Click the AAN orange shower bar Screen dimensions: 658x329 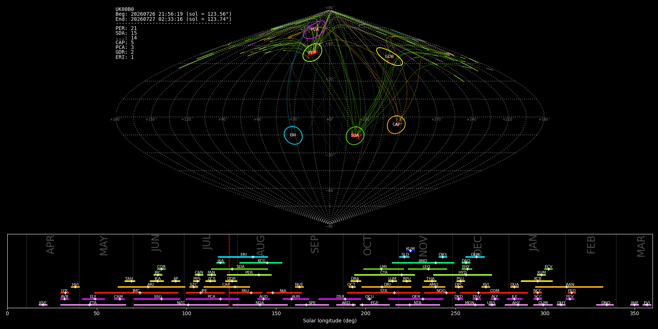tap(569, 287)
